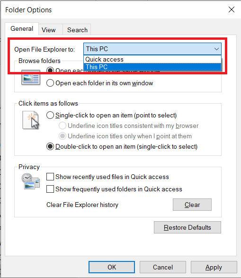Click the Open File Explorer to dropdown arrow
Image resolution: width=241 pixels, height=278 pixels.
click(216, 49)
